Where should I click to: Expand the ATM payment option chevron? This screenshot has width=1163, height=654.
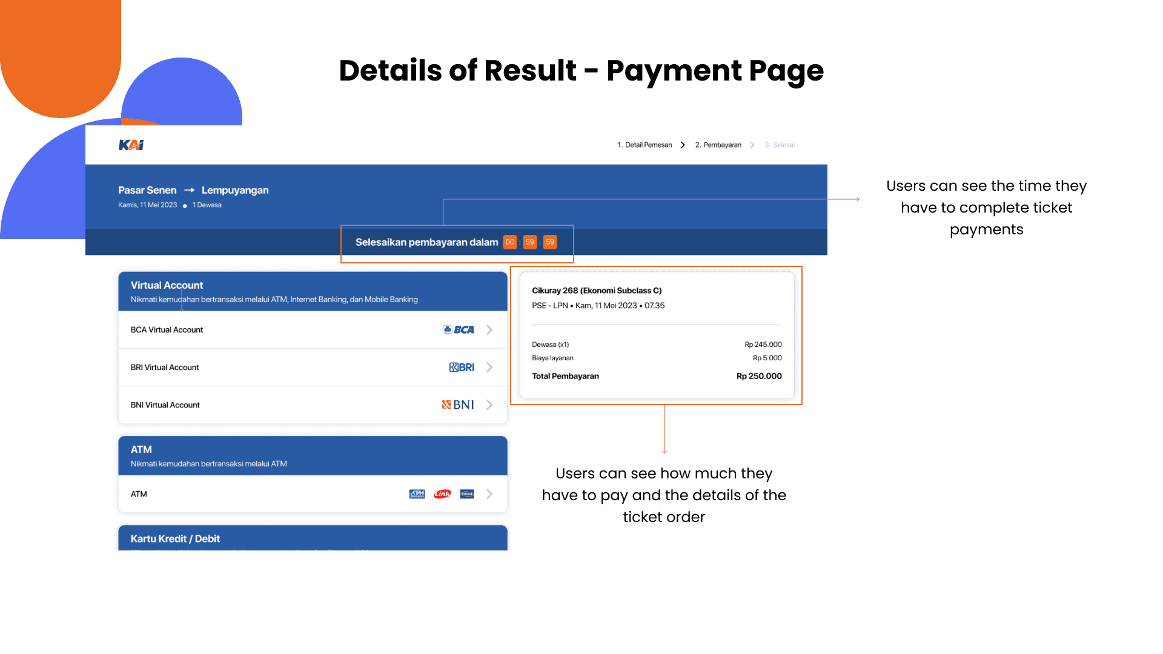tap(489, 494)
